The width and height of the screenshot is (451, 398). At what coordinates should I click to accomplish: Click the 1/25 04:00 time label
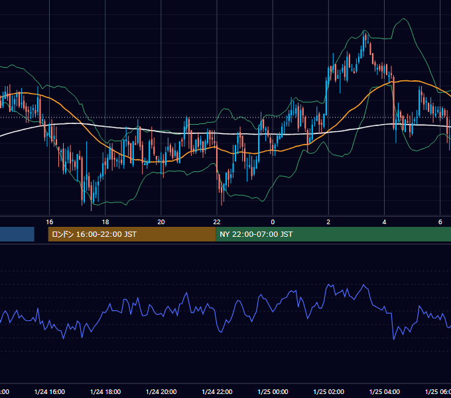tap(384, 391)
